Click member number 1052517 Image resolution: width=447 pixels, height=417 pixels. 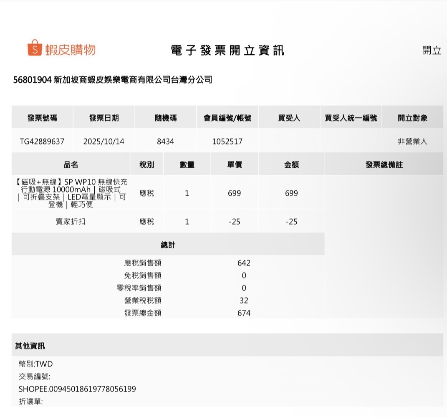(227, 142)
